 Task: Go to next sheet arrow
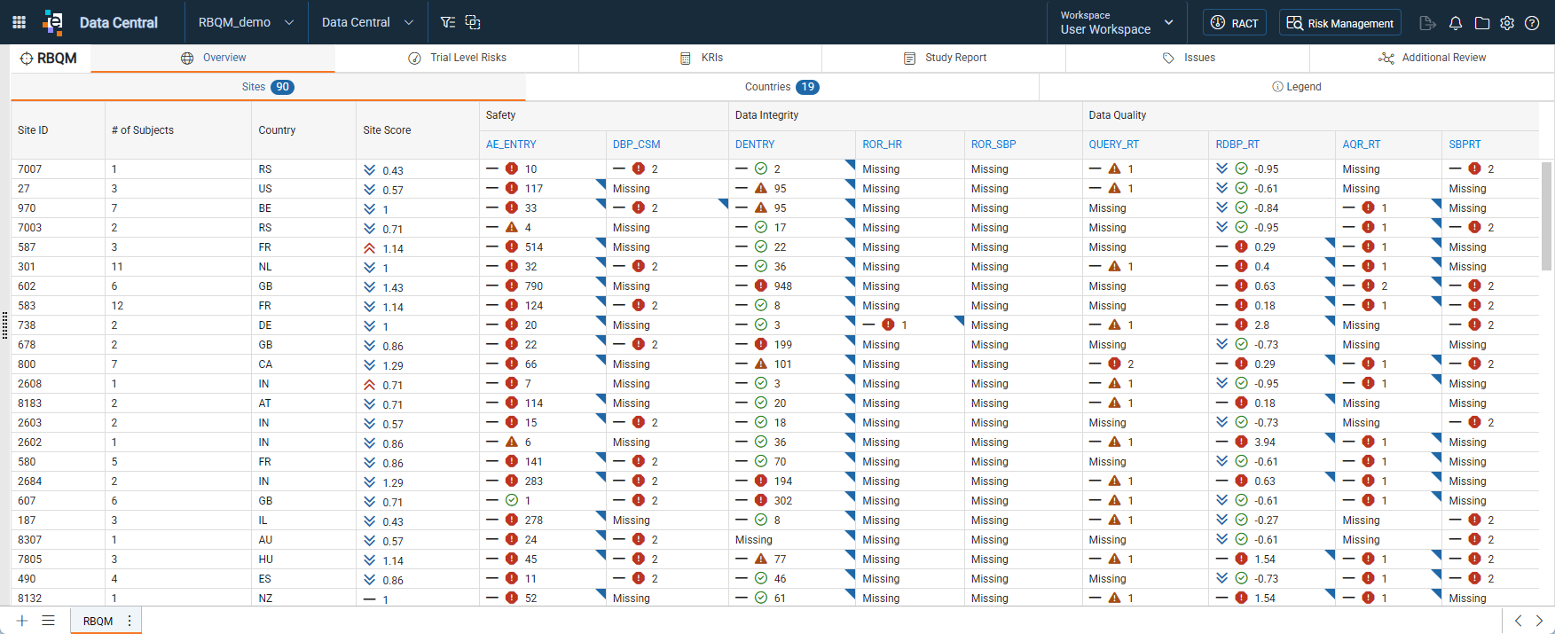point(1539,621)
